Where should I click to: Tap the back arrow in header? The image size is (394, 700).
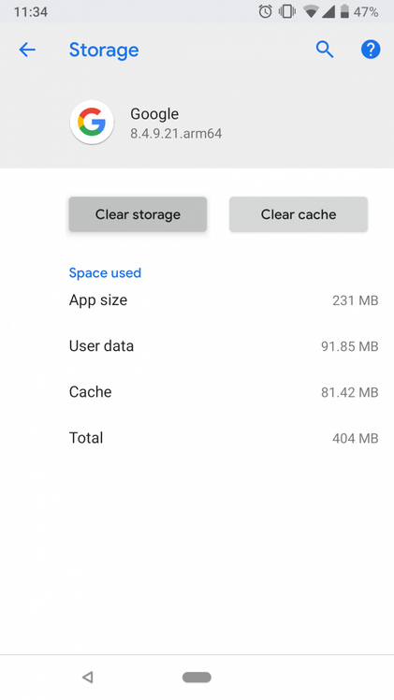(x=27, y=50)
